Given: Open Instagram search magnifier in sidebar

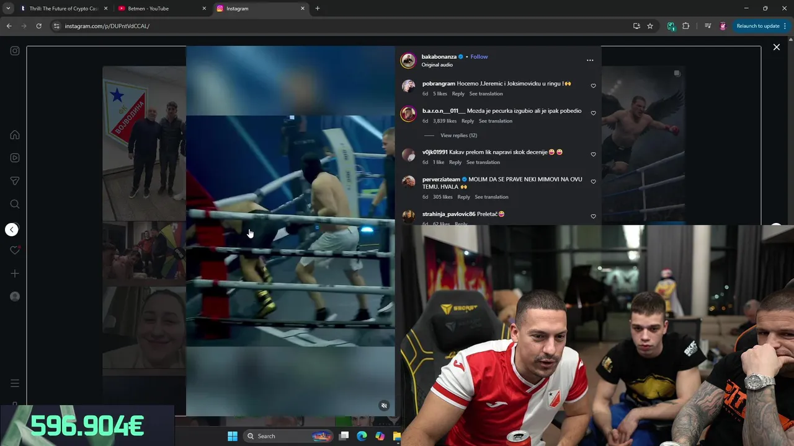Looking at the screenshot, I should point(15,204).
